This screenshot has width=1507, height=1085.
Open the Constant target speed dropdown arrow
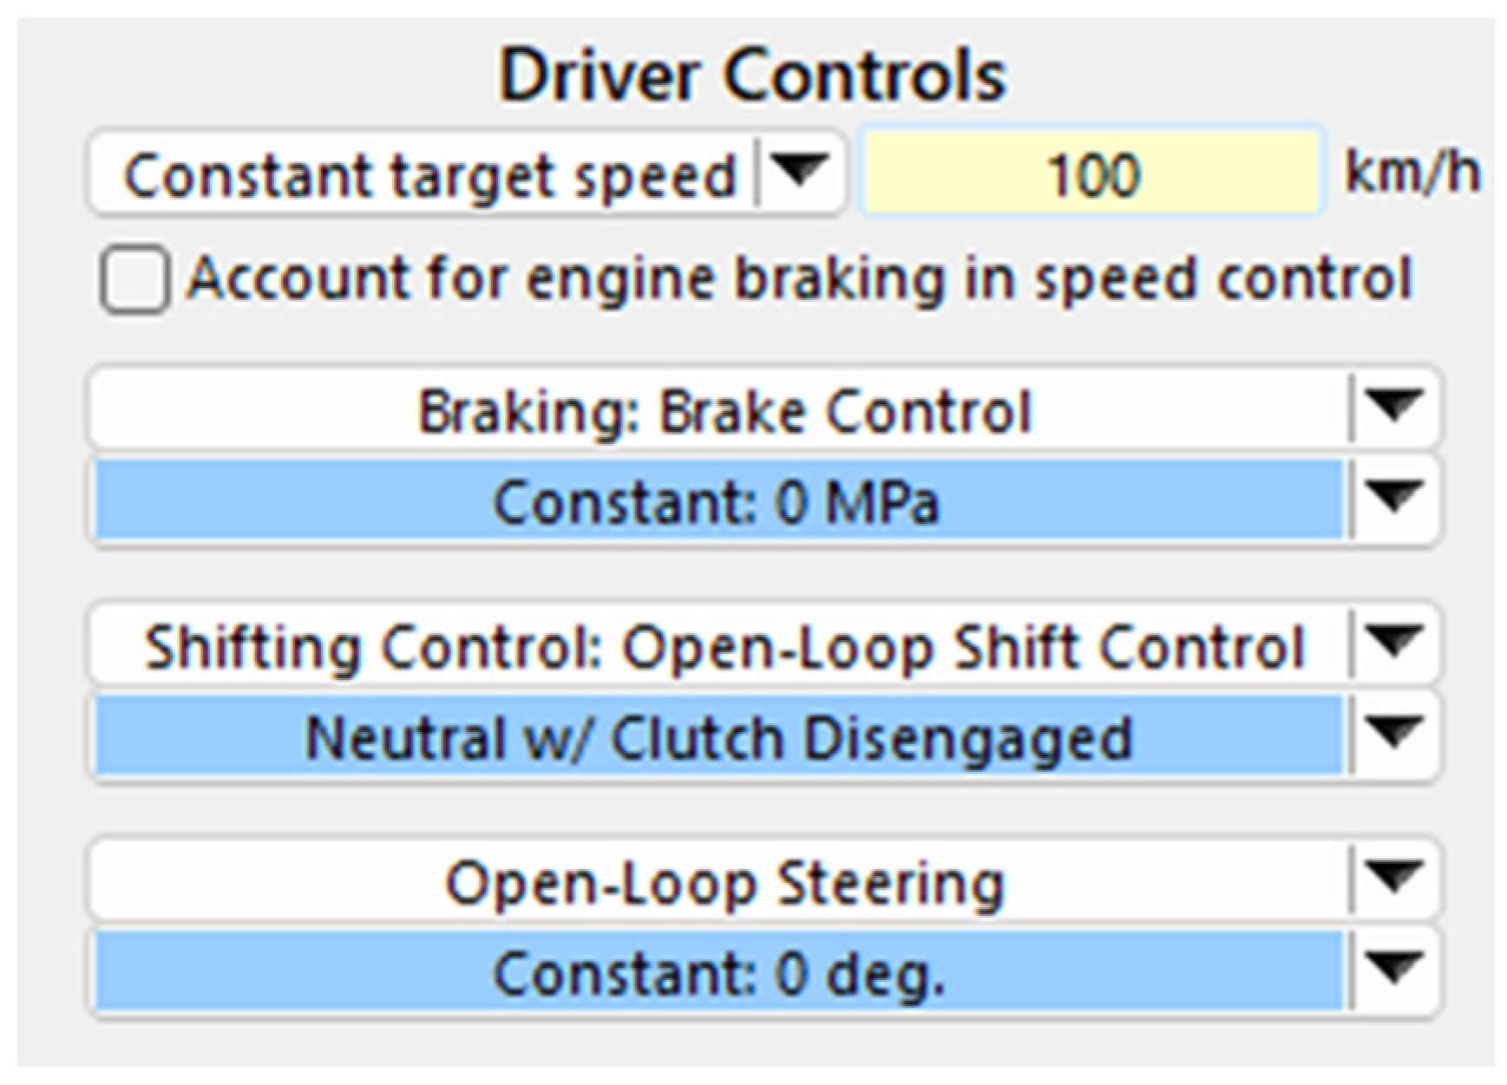(x=798, y=172)
